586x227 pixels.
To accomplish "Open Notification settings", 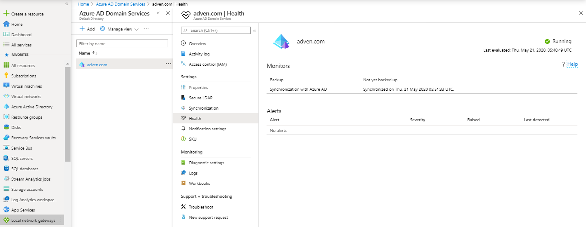I will pos(207,129).
